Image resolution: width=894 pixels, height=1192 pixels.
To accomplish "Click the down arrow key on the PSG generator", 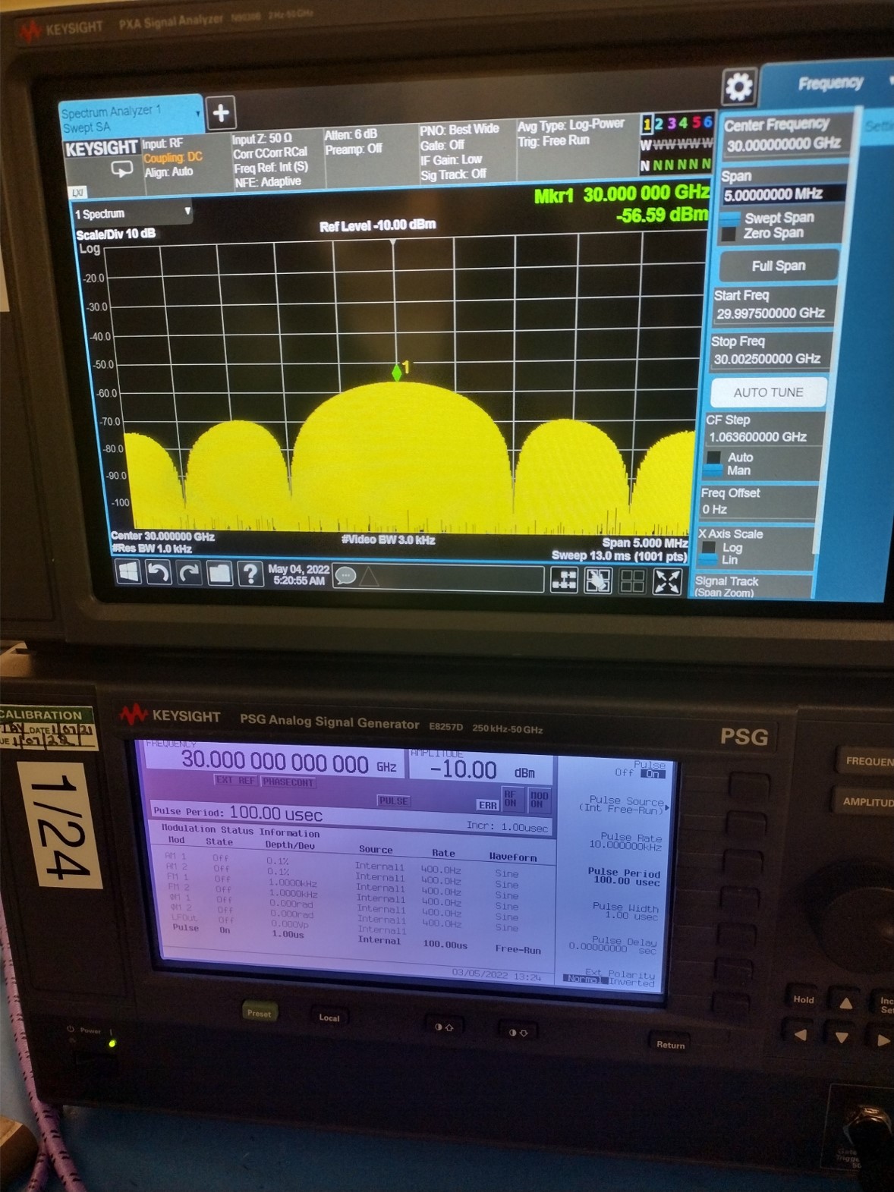I will point(841,1037).
